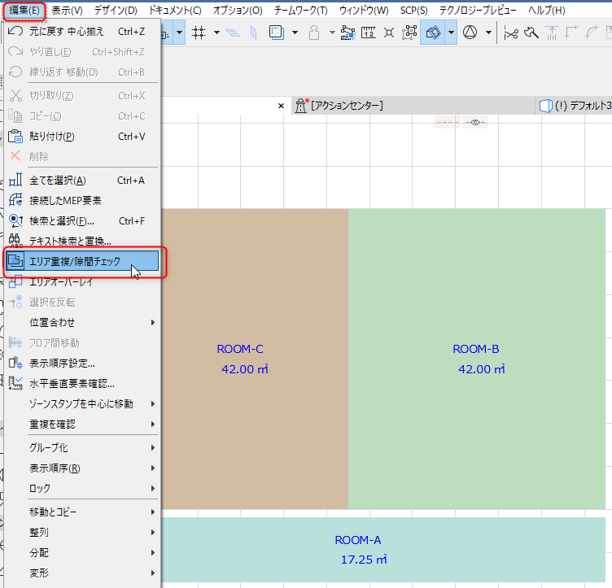Choose 元に戻す 中心揃え undo entry

pos(82,32)
